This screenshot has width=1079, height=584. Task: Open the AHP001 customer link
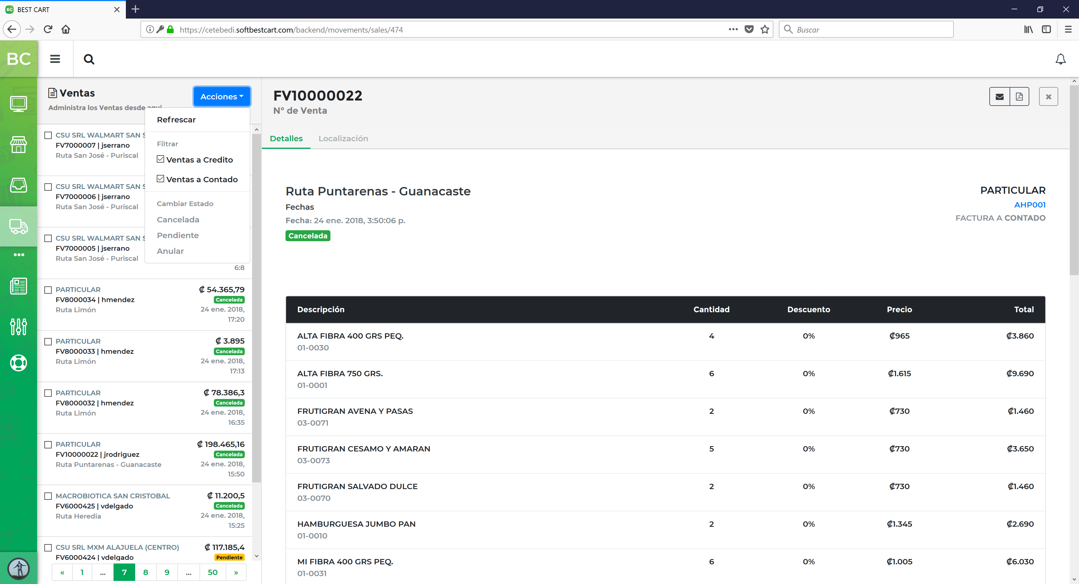pyautogui.click(x=1029, y=205)
